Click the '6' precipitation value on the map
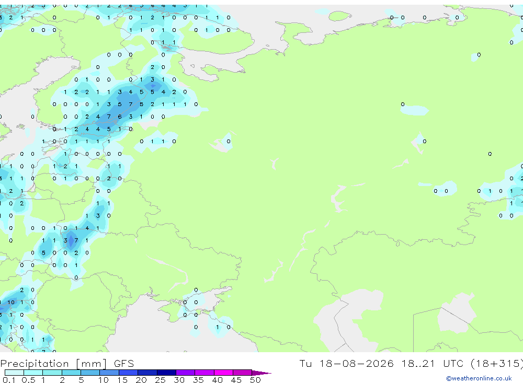The image size is (523, 383). (x=120, y=117)
